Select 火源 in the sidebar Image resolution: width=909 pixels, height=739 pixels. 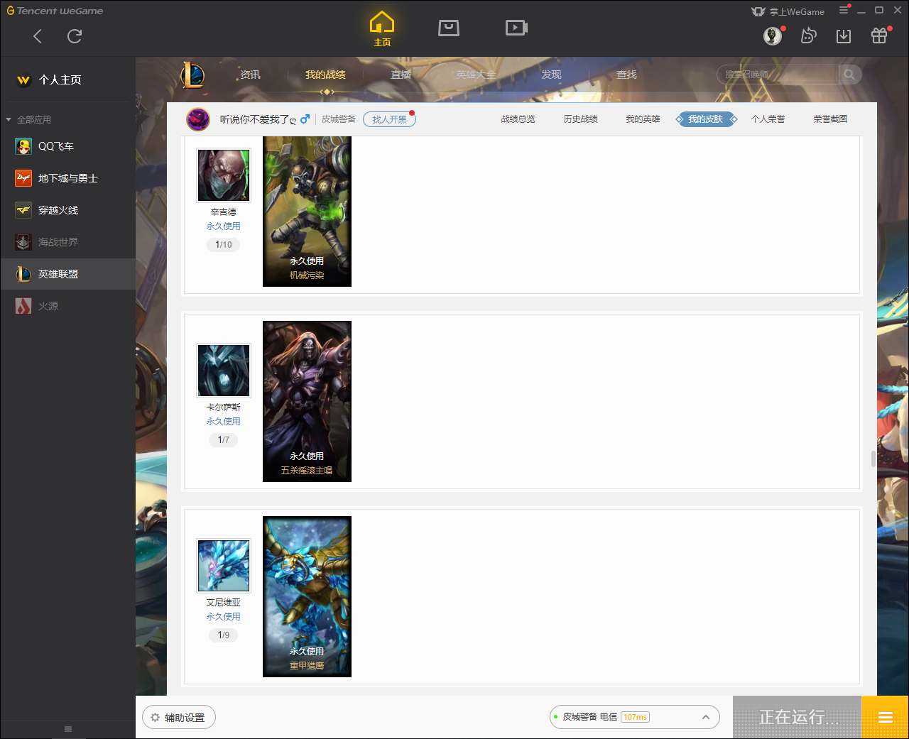pyautogui.click(x=68, y=306)
